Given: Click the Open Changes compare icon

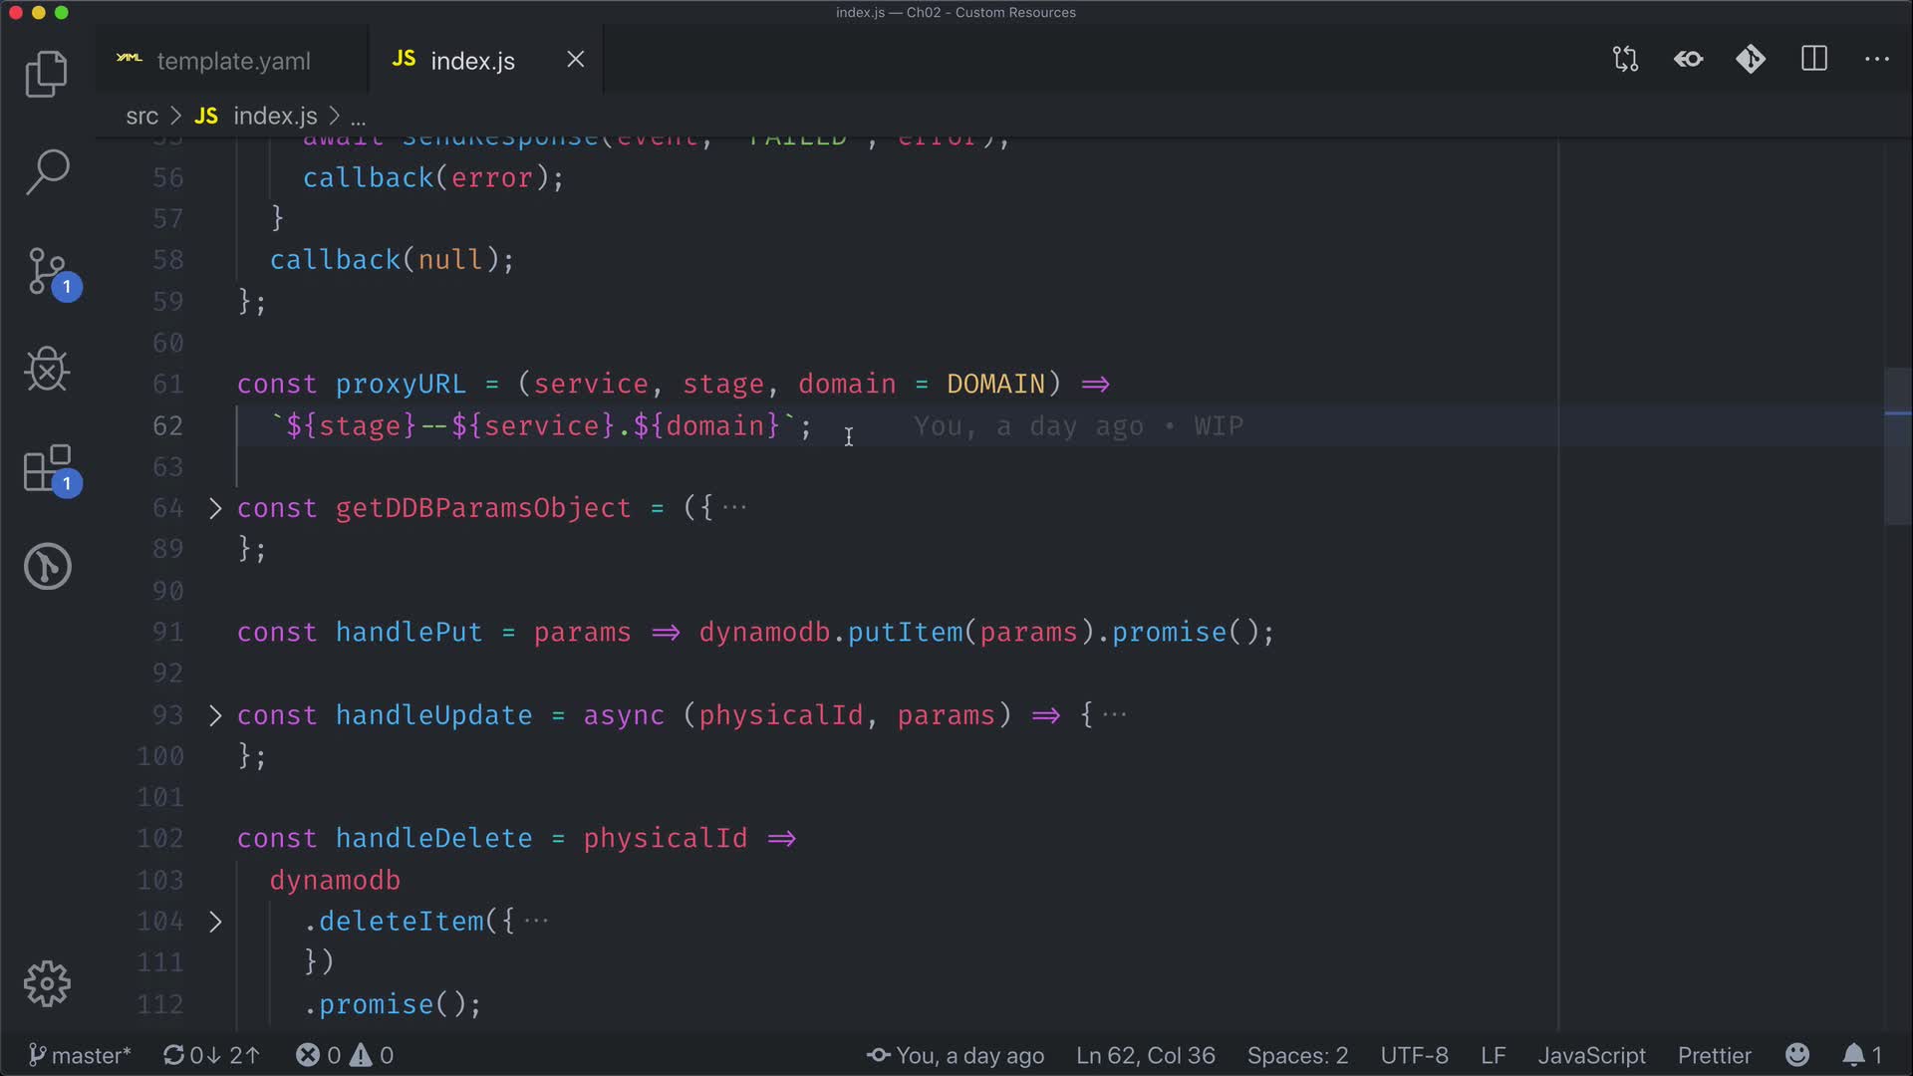Looking at the screenshot, I should (1625, 60).
